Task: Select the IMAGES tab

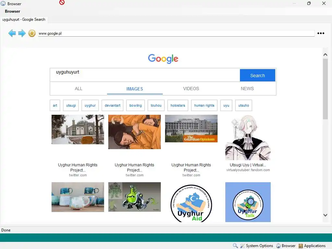Action: (x=135, y=89)
